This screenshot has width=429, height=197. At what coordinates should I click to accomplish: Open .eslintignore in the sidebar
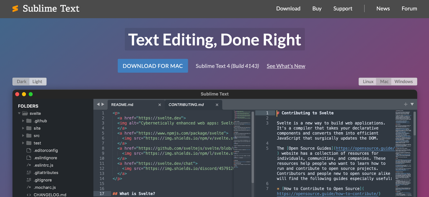point(46,158)
